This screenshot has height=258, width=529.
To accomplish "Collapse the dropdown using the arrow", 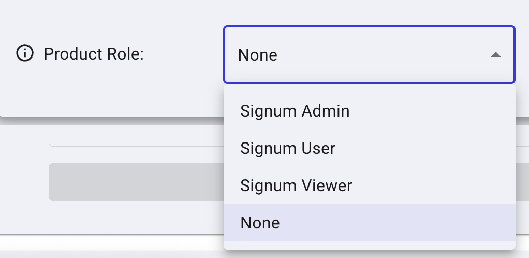I will [495, 54].
